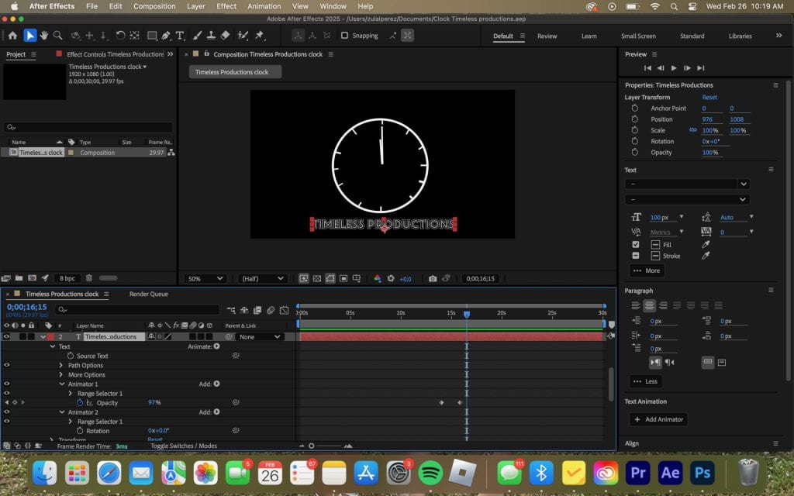Open the 50% magnification dropdown
The height and width of the screenshot is (496, 794).
point(205,278)
